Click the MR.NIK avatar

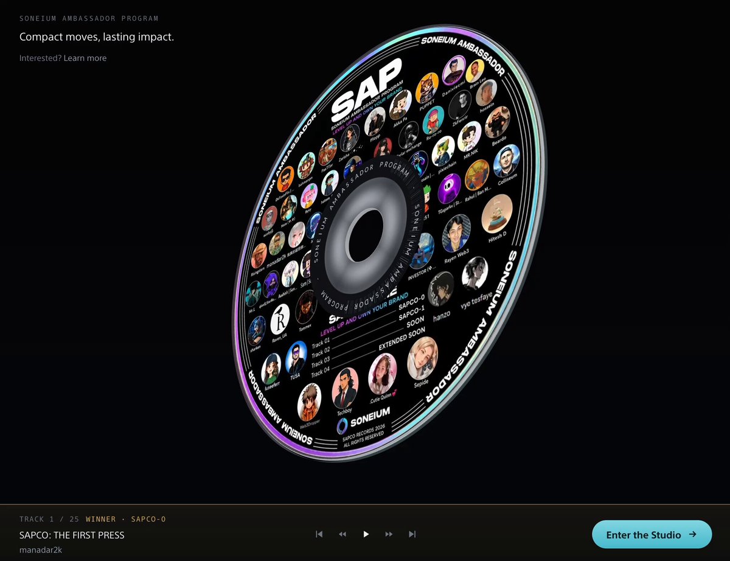[x=470, y=136]
